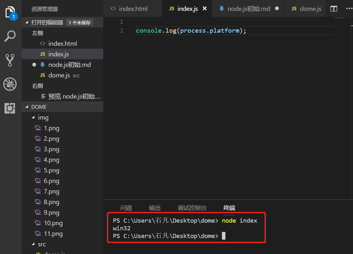The image size is (353, 254).
Task: Open the Search view icon
Action: point(10,36)
